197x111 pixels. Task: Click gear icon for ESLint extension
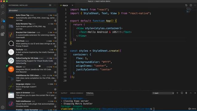[x=55, y=72]
